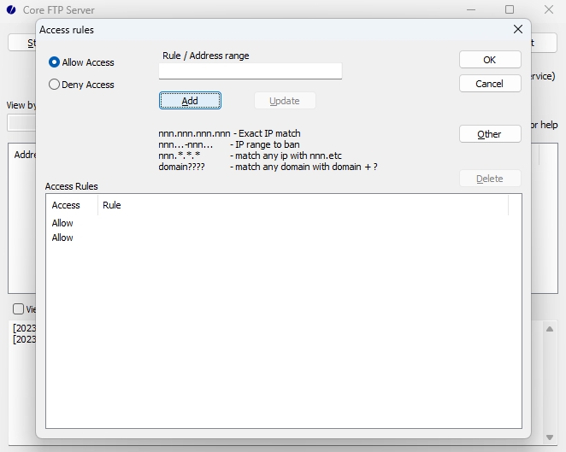Toggle the checkbox below the address list
This screenshot has width=566, height=452.
(x=18, y=309)
